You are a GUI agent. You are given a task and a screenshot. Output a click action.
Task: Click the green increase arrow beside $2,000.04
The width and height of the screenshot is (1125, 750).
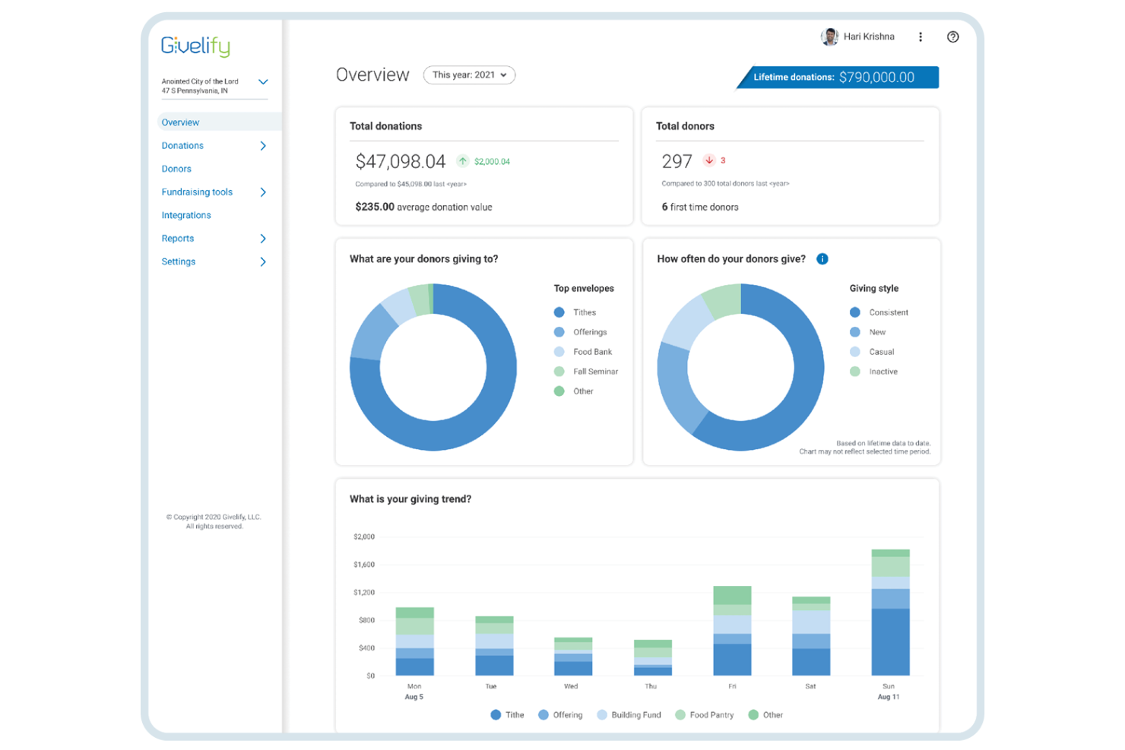(462, 160)
